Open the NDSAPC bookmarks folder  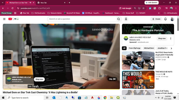[141, 13]
